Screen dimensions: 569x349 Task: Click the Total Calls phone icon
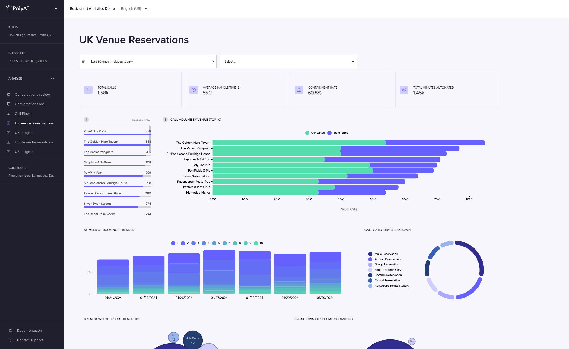point(88,90)
